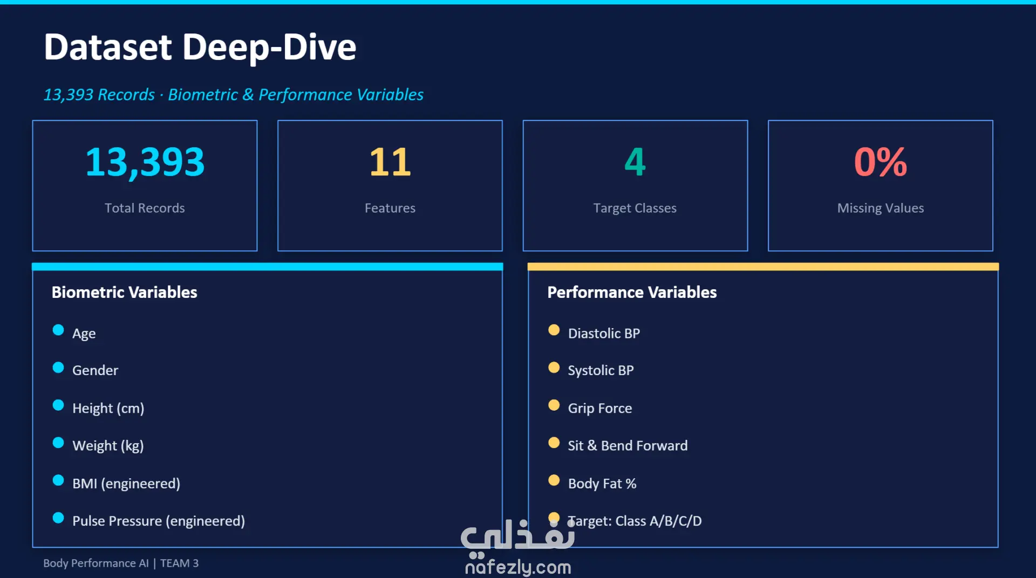Click the Systolic BP entry
The width and height of the screenshot is (1036, 578).
click(601, 371)
